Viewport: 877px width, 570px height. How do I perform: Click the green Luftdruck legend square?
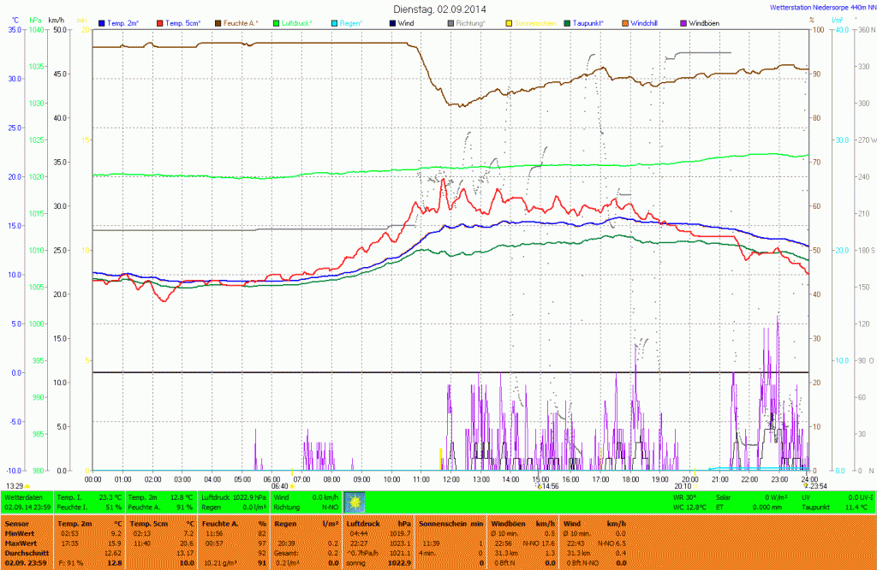(276, 23)
